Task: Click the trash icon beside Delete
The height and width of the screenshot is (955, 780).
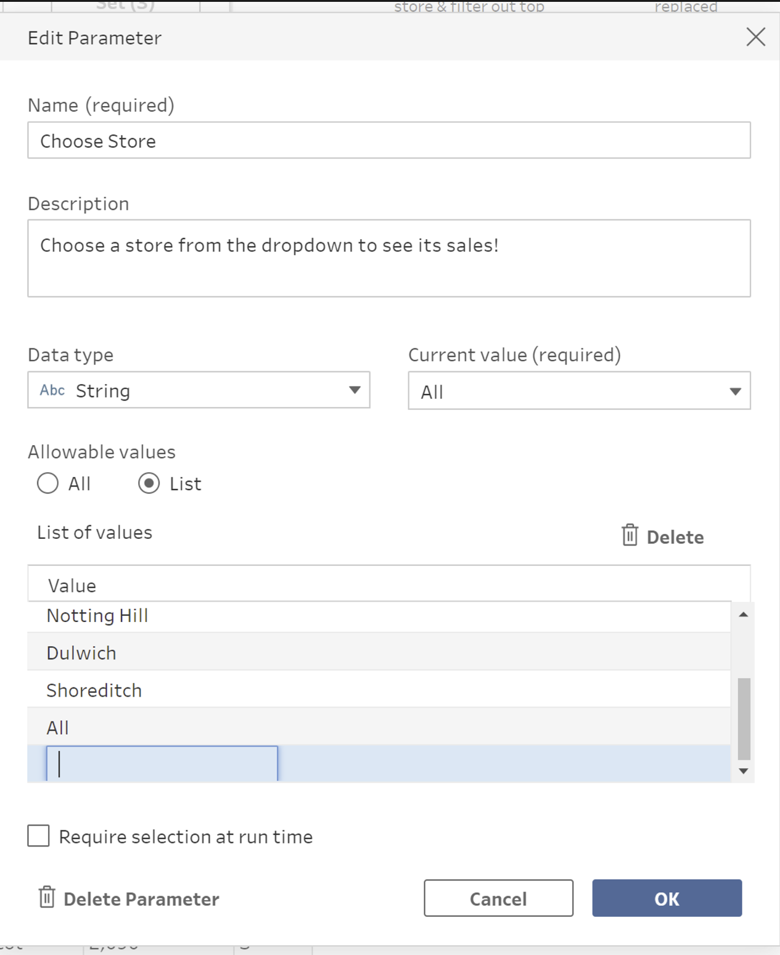Action: (630, 536)
